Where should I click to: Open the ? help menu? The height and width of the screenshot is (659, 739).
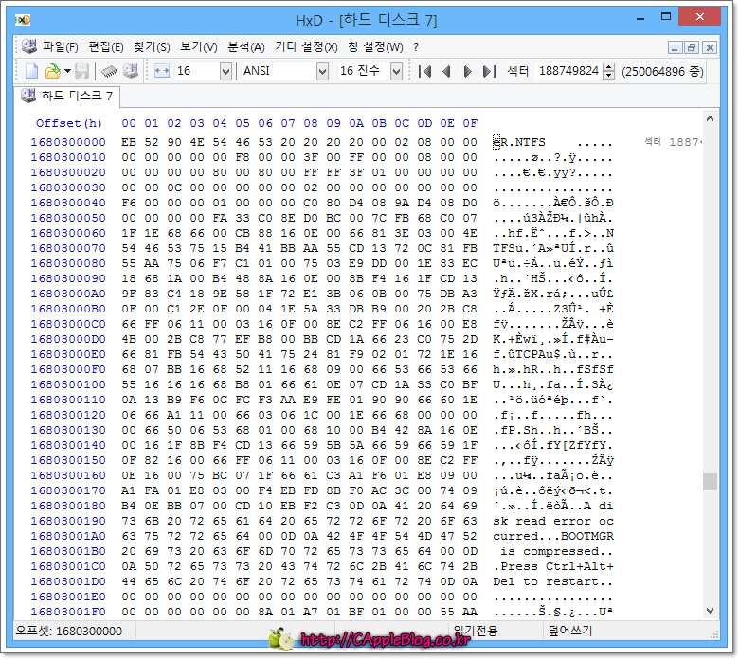(x=416, y=46)
